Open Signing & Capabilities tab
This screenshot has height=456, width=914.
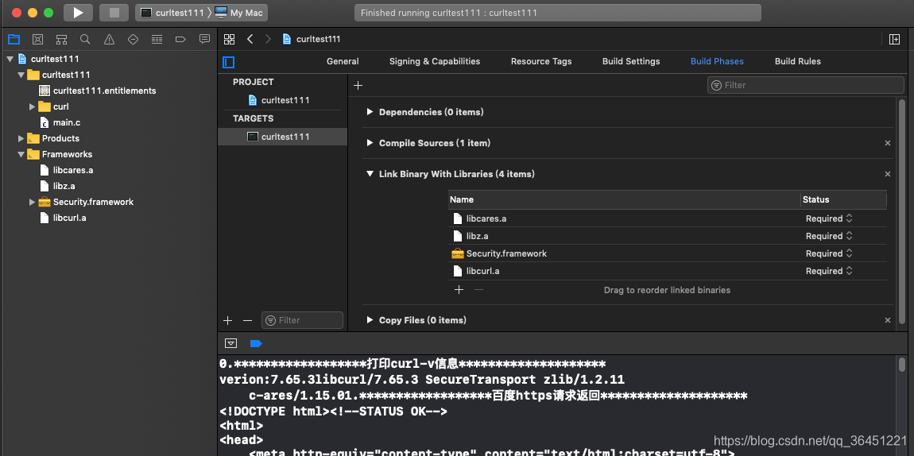[x=435, y=61]
